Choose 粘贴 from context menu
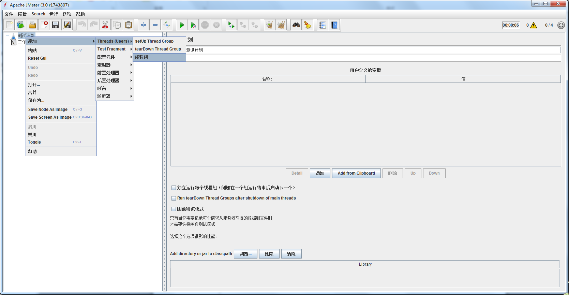This screenshot has width=569, height=295. pyautogui.click(x=61, y=50)
